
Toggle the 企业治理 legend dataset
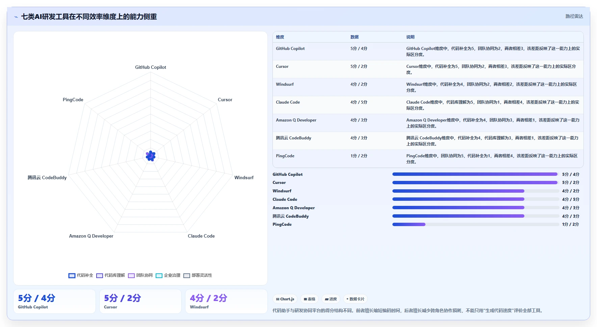[168, 275]
